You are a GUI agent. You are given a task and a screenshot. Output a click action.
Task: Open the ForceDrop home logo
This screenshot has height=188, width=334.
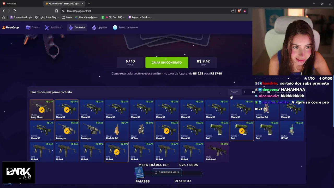pyautogui.click(x=10, y=27)
